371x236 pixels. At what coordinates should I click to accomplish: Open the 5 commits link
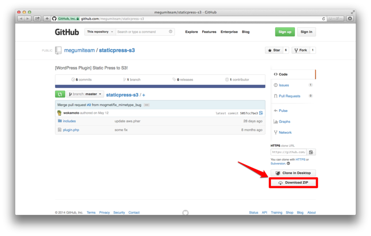pos(82,80)
